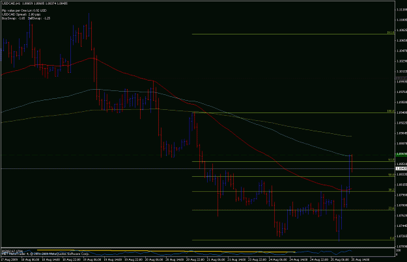Select the 161.8 Fibonacci level label

tap(391, 33)
